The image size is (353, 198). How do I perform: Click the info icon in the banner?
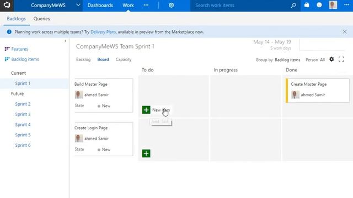coord(9,32)
